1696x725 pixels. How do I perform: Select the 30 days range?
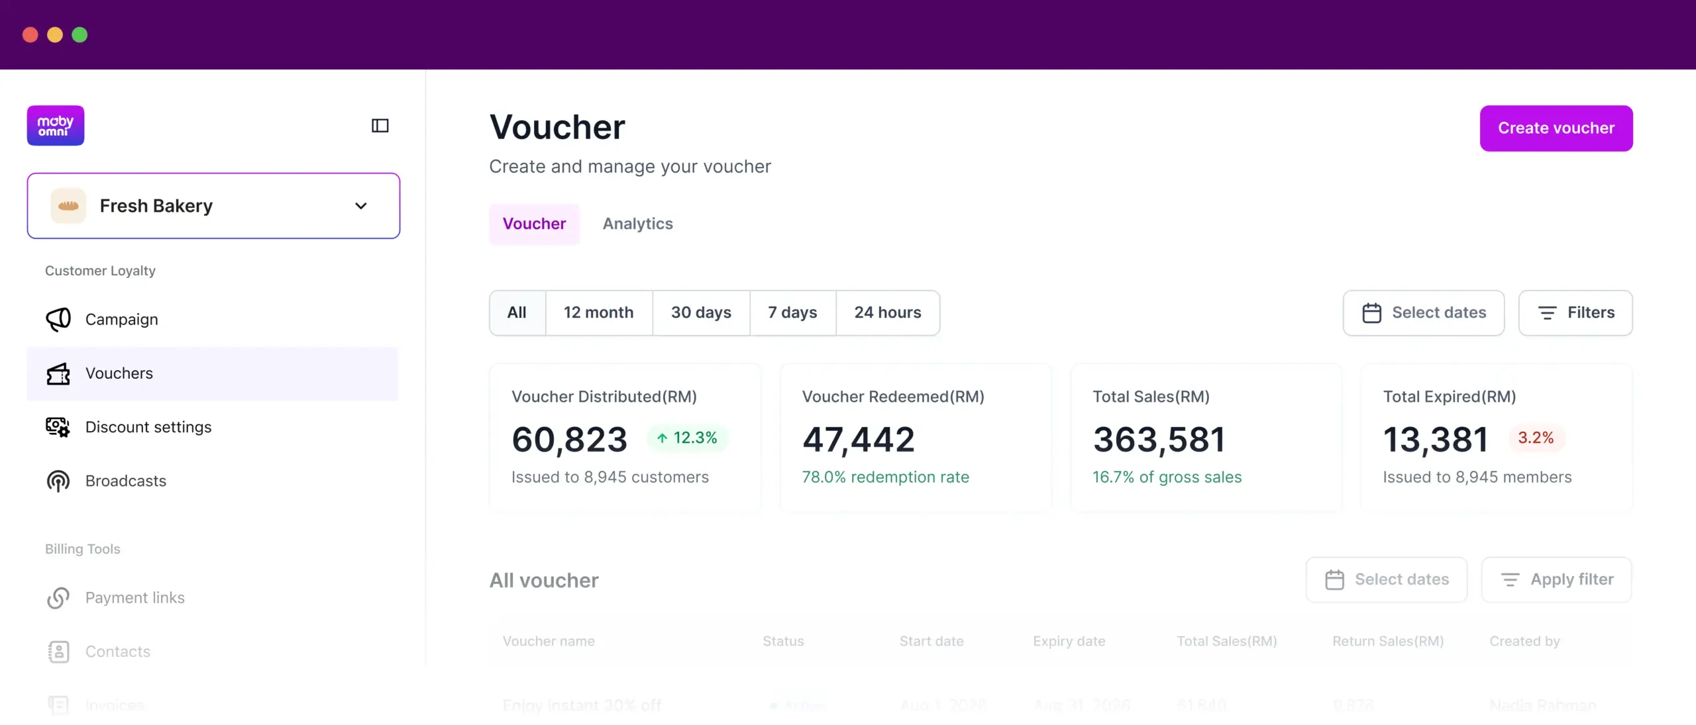(701, 313)
